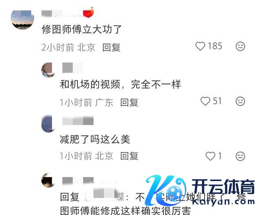
Task: Open blurred username of top commenter
Action: (x=62, y=14)
